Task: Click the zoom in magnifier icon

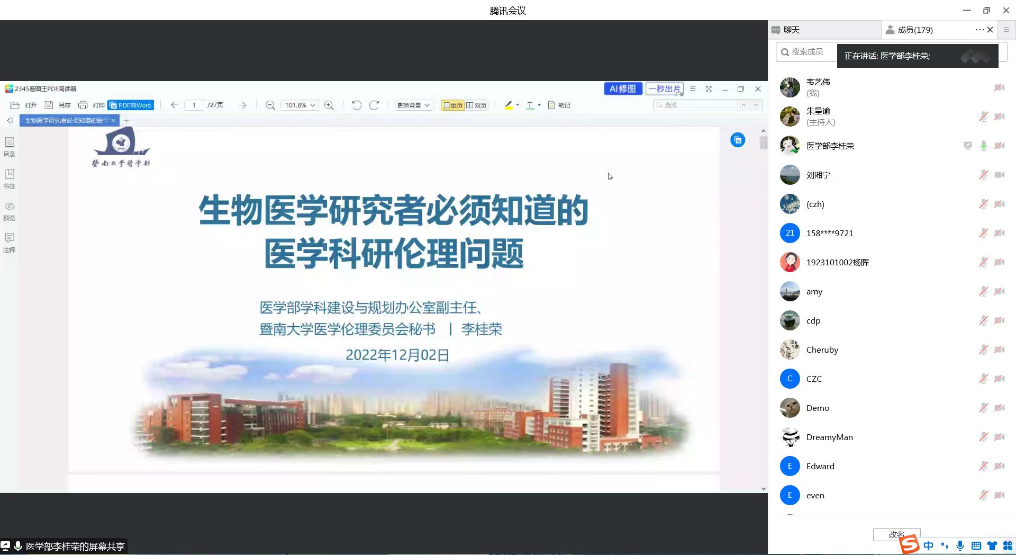Action: (x=329, y=105)
